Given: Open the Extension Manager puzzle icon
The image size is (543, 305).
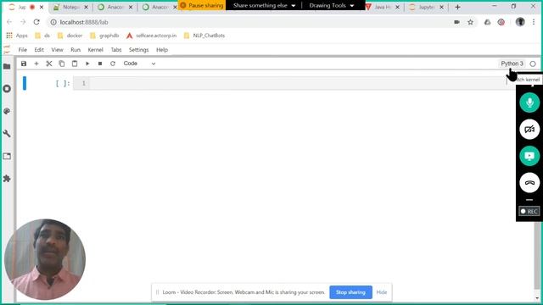Looking at the screenshot, I should tap(7, 179).
